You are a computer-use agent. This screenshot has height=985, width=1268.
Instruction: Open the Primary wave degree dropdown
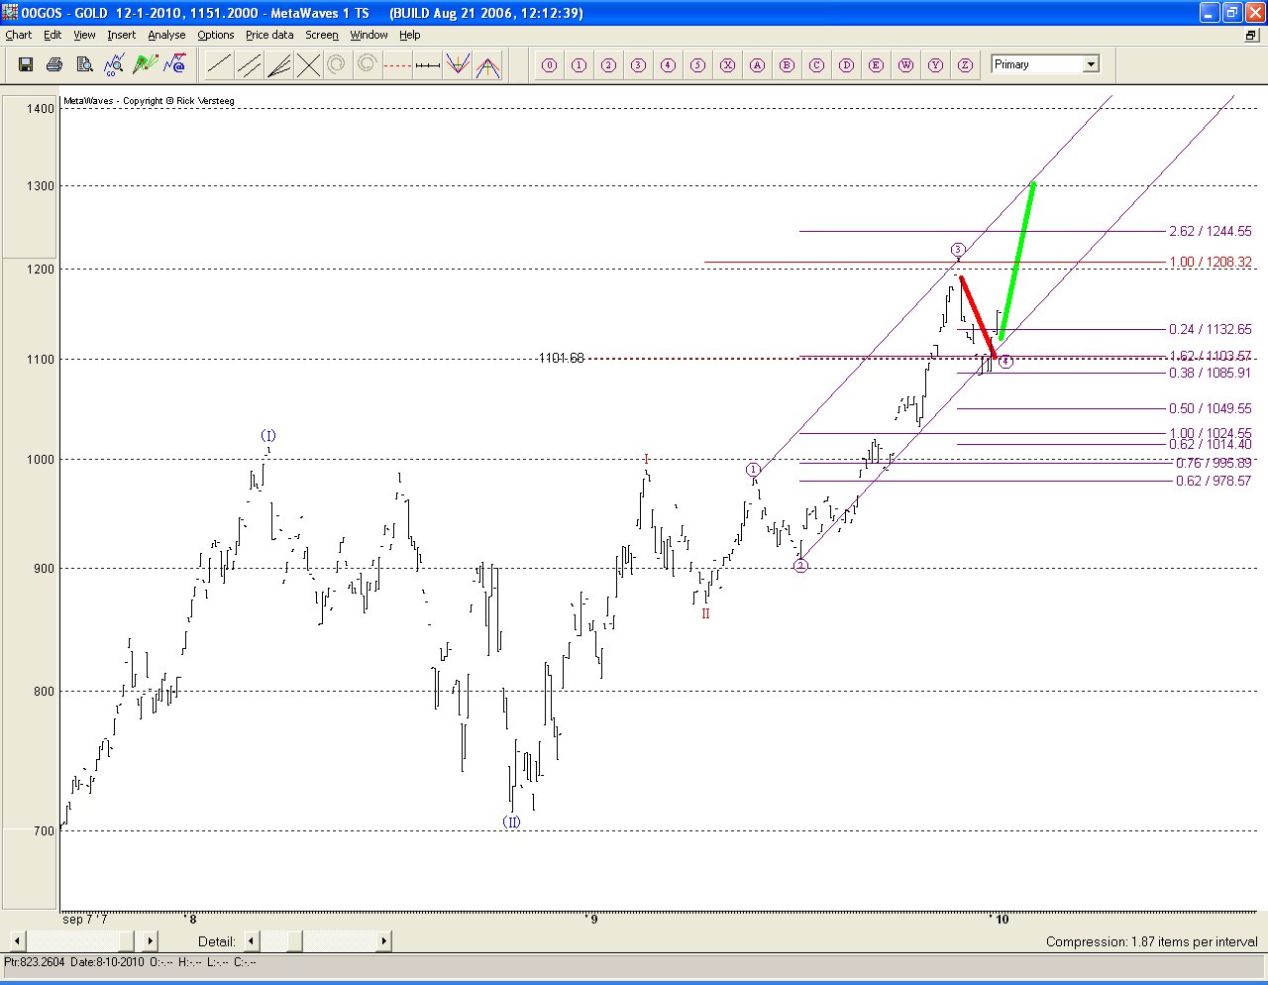click(x=1091, y=64)
